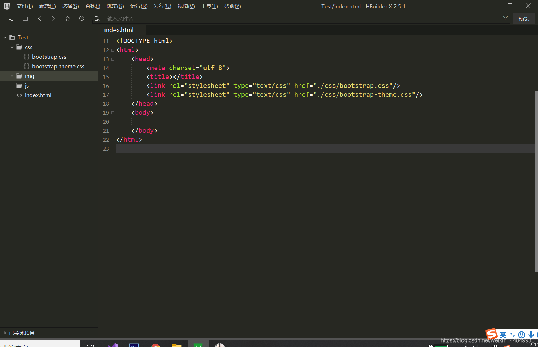Open the 运行(R) menu

coord(139,6)
